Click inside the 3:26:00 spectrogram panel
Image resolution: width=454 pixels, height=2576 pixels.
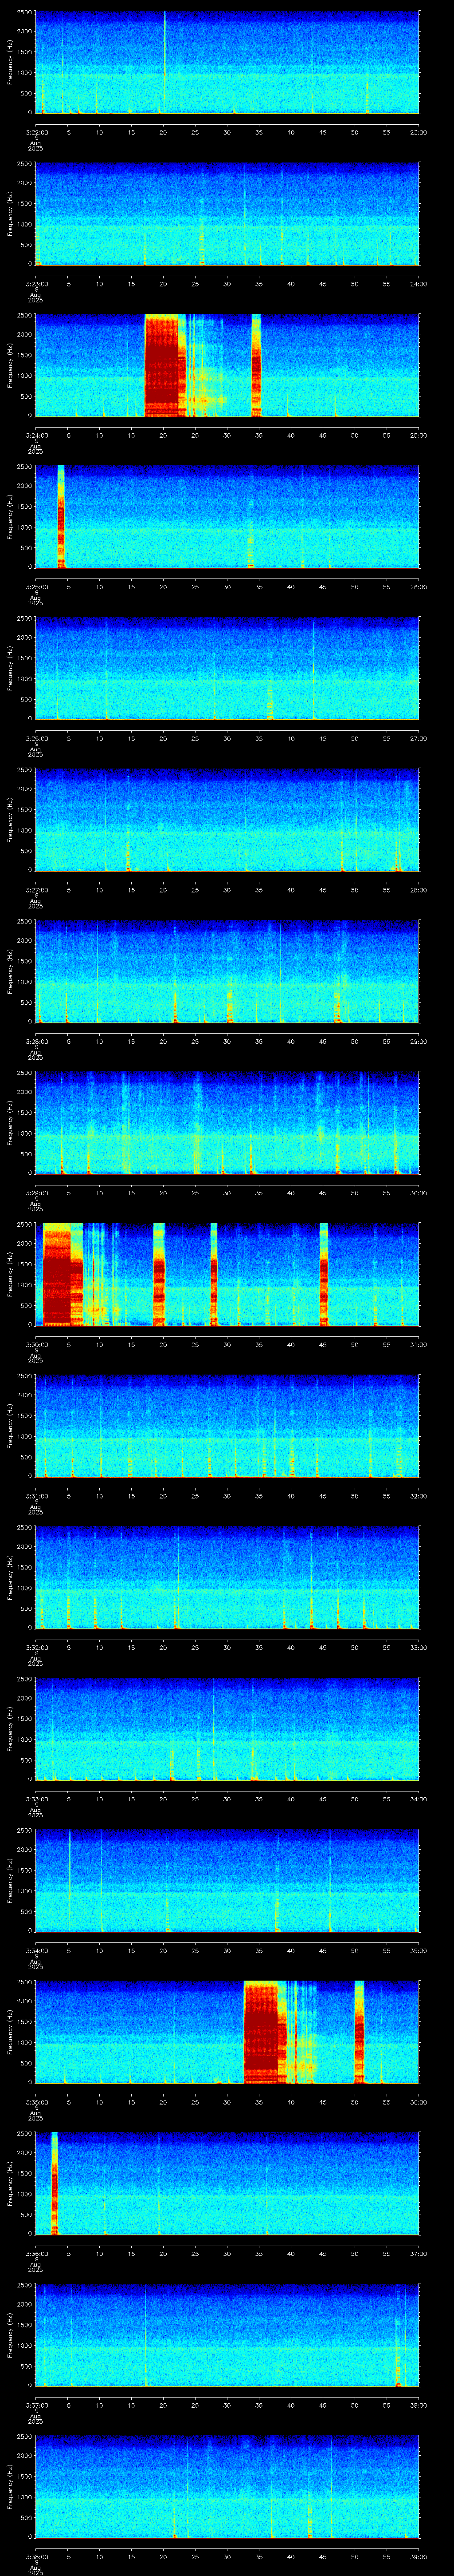point(227,668)
